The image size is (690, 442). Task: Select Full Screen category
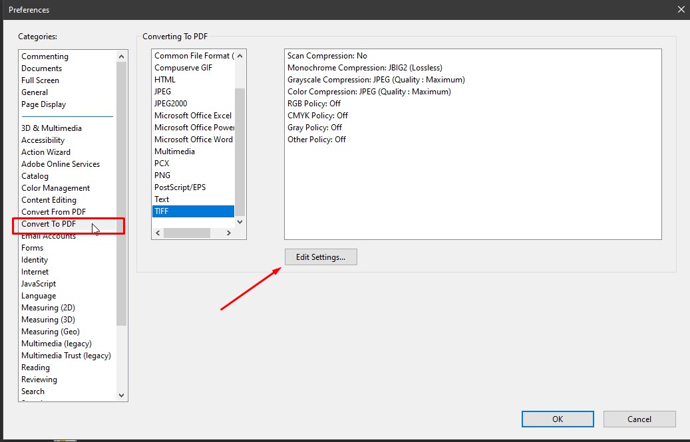[40, 80]
